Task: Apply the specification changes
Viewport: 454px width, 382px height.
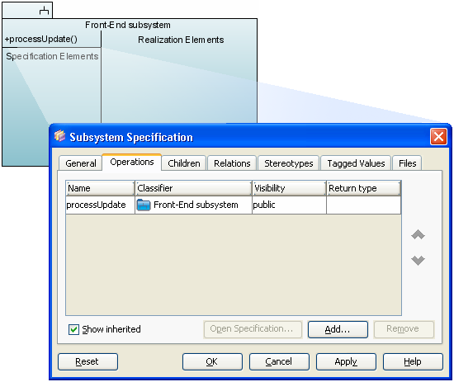Action: [x=346, y=361]
